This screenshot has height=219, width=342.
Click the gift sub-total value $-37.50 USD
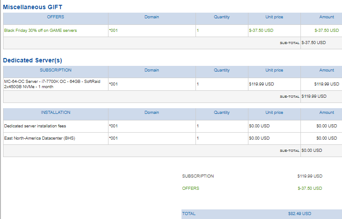(314, 43)
